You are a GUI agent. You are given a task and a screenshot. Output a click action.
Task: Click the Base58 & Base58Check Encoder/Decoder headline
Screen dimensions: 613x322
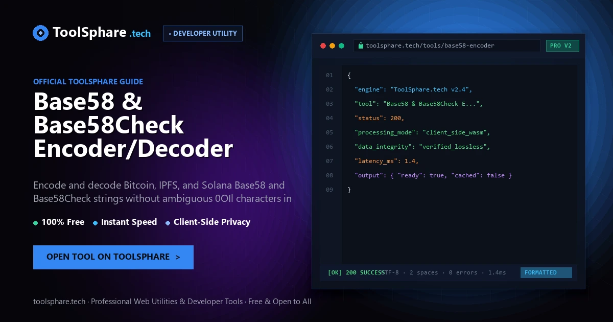133,125
